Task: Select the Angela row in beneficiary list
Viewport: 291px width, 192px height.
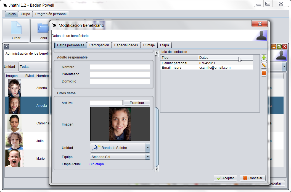Action: 27,105
